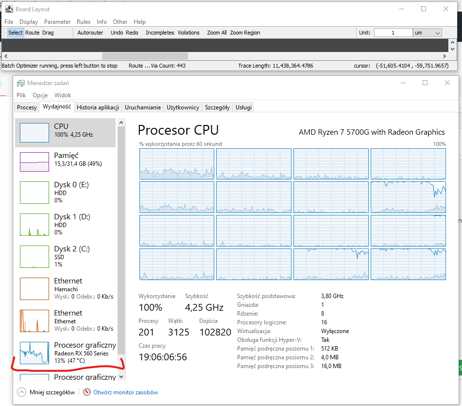462x406 pixels.
Task: Switch to the Historia aplikacji tab
Action: (x=98, y=107)
